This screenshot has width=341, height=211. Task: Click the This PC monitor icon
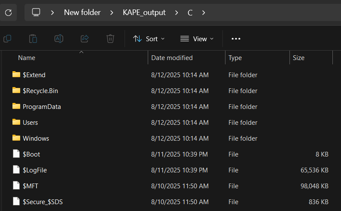(x=37, y=12)
